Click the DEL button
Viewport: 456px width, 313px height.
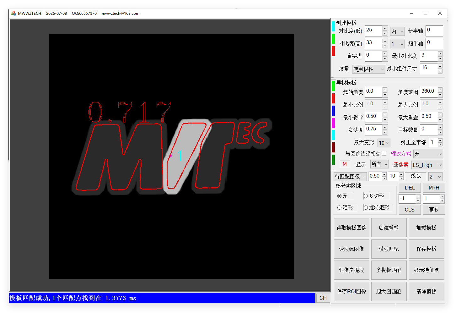410,188
